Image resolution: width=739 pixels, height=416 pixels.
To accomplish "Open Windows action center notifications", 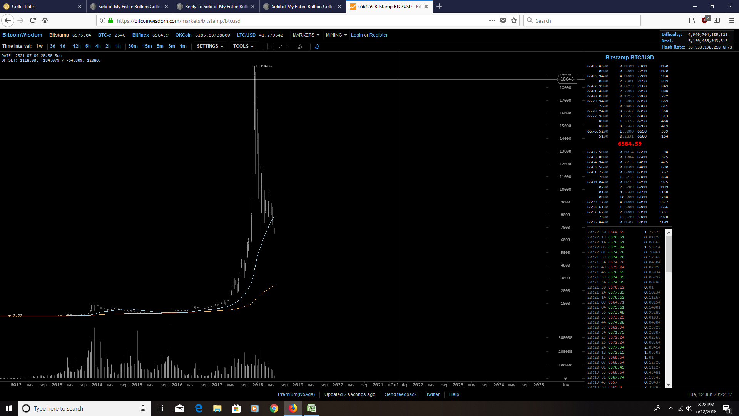I will (727, 408).
